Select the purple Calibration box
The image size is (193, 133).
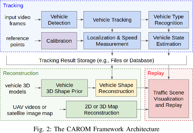[59, 41]
